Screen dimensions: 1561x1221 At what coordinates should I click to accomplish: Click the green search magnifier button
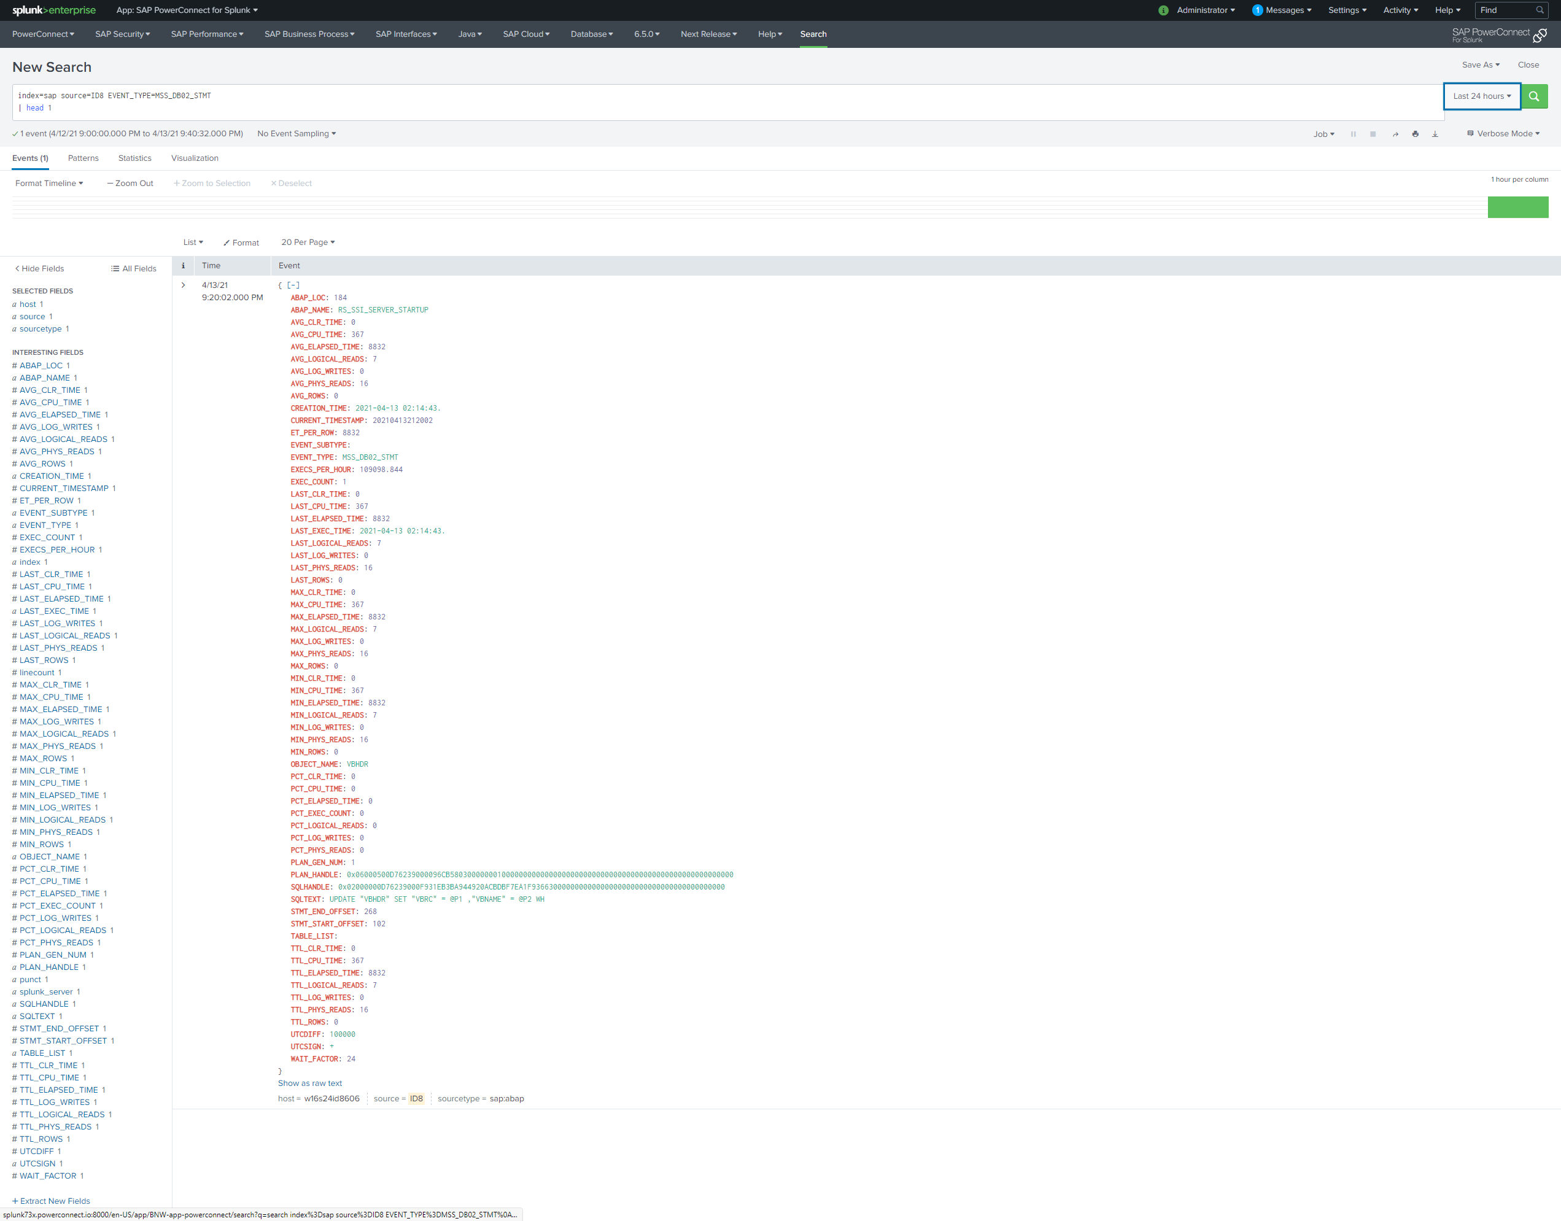(x=1534, y=96)
